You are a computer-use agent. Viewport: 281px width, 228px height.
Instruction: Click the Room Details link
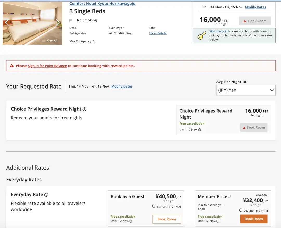(157, 33)
